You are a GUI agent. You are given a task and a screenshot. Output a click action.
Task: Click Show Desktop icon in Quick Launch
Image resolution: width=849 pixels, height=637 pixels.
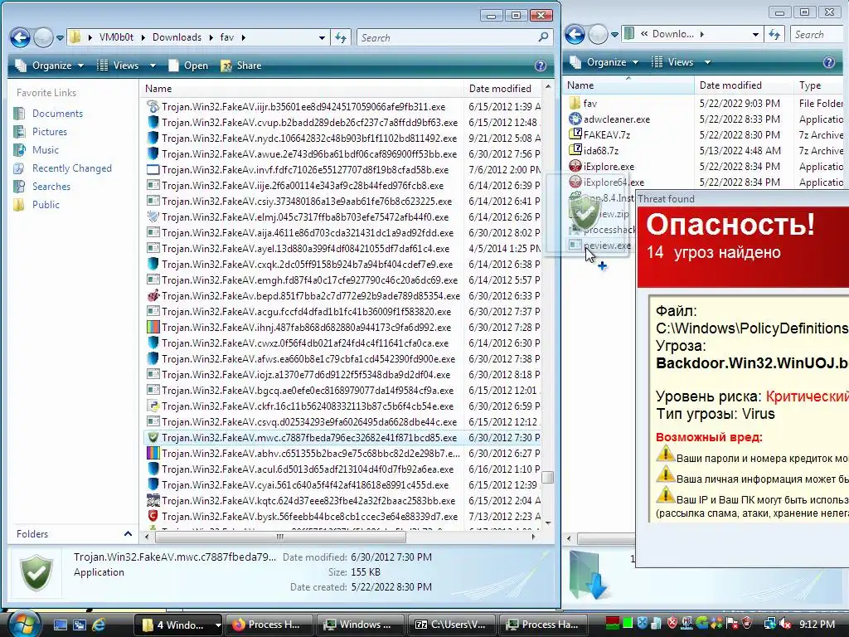(x=60, y=625)
